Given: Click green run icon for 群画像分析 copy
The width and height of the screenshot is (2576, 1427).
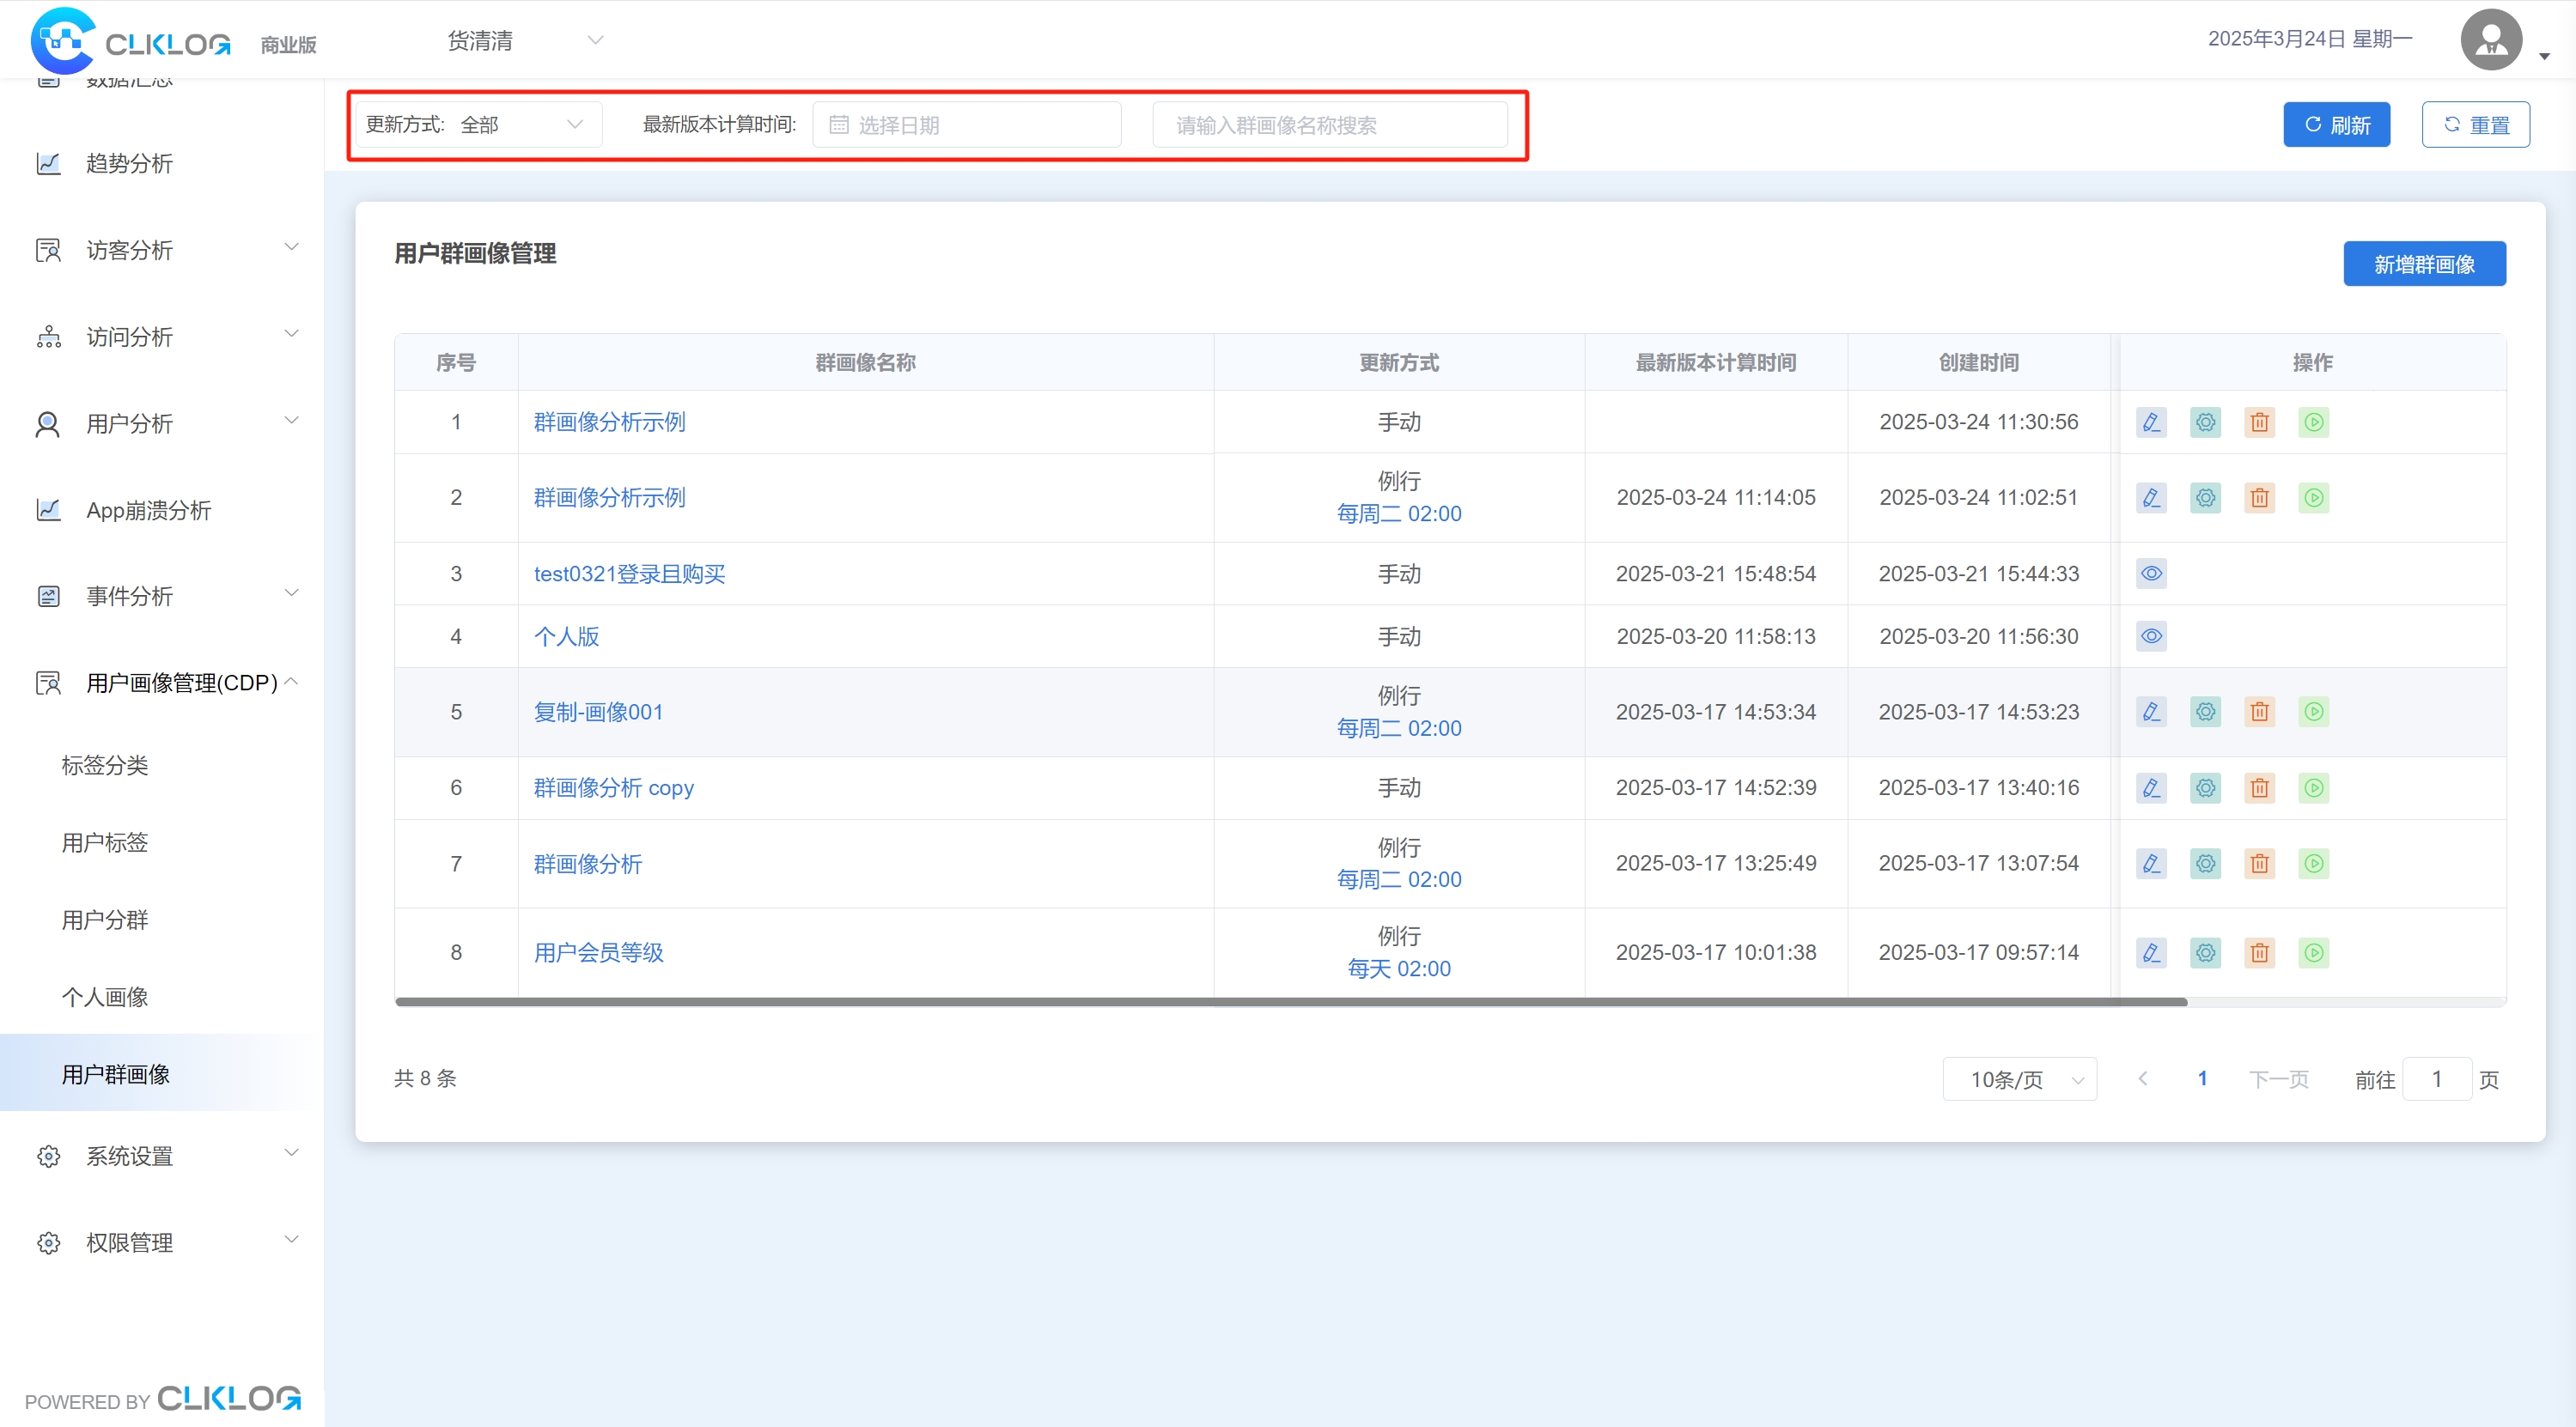Looking at the screenshot, I should click(x=2313, y=787).
